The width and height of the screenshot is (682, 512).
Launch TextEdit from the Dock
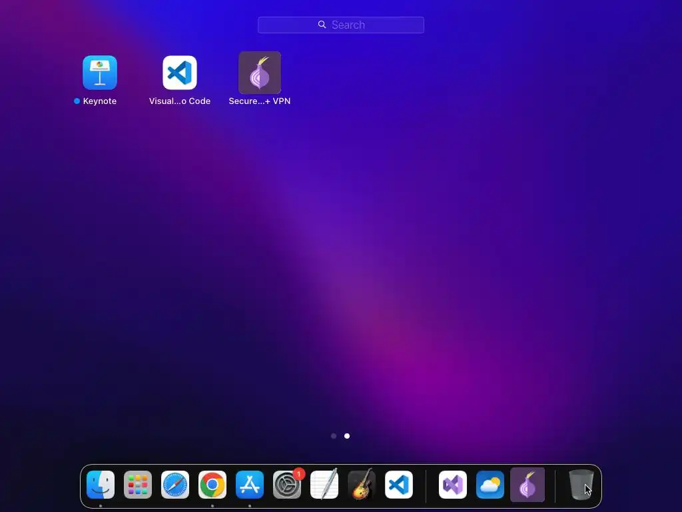[324, 485]
